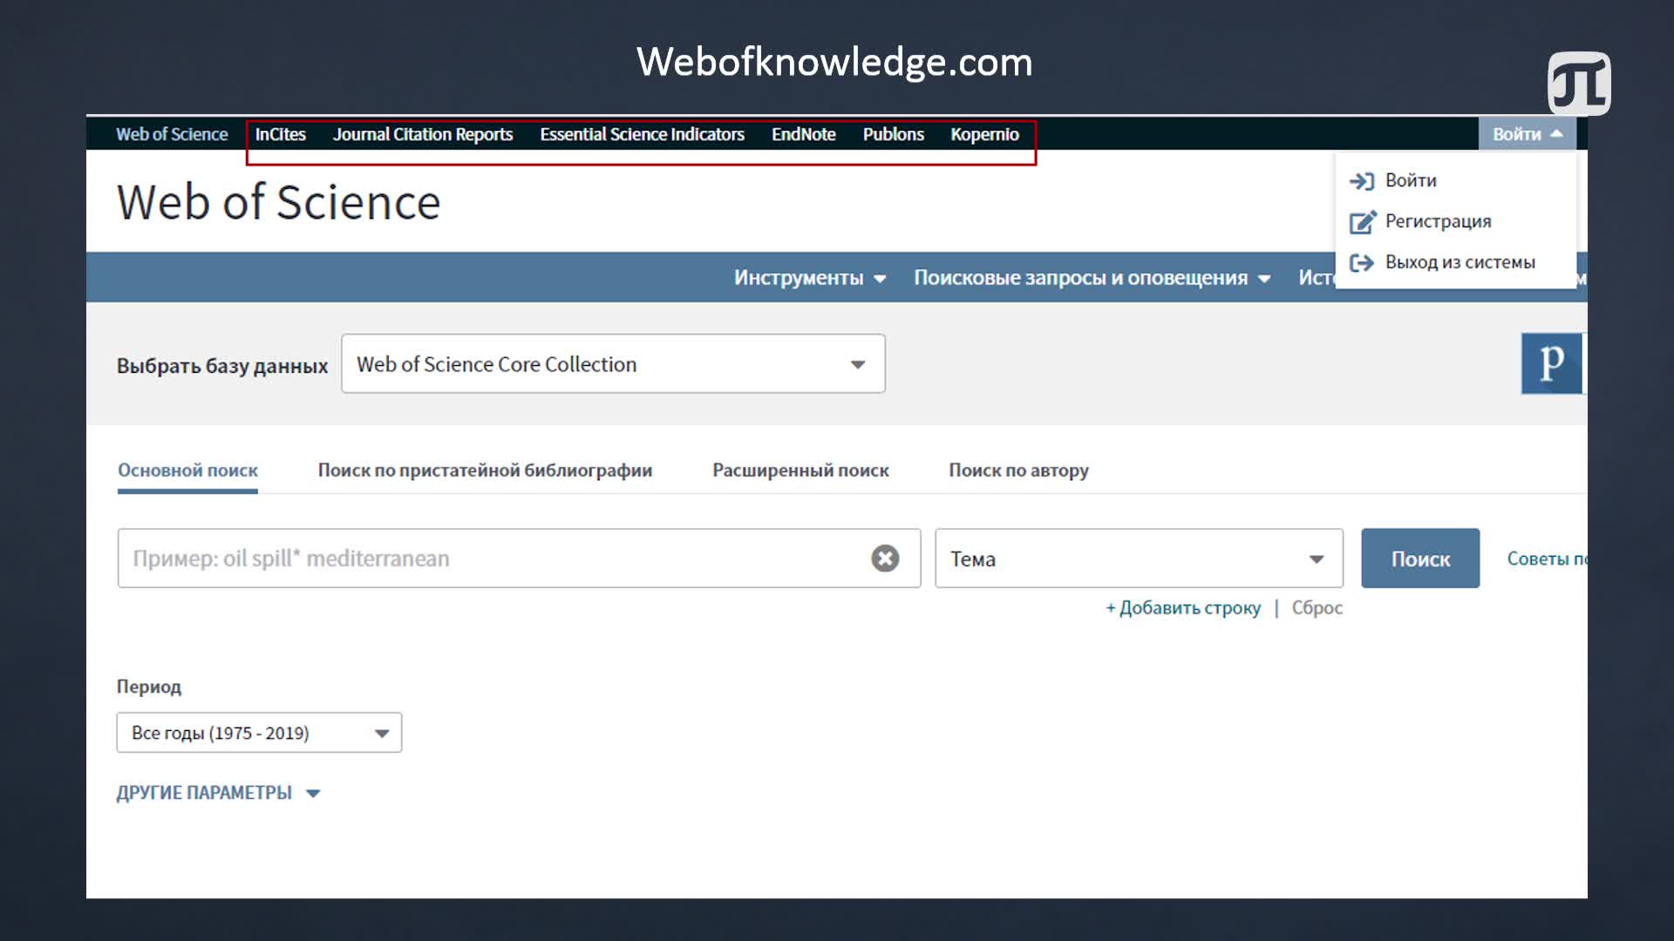Click the Поиск button
The image size is (1674, 941).
1420,559
